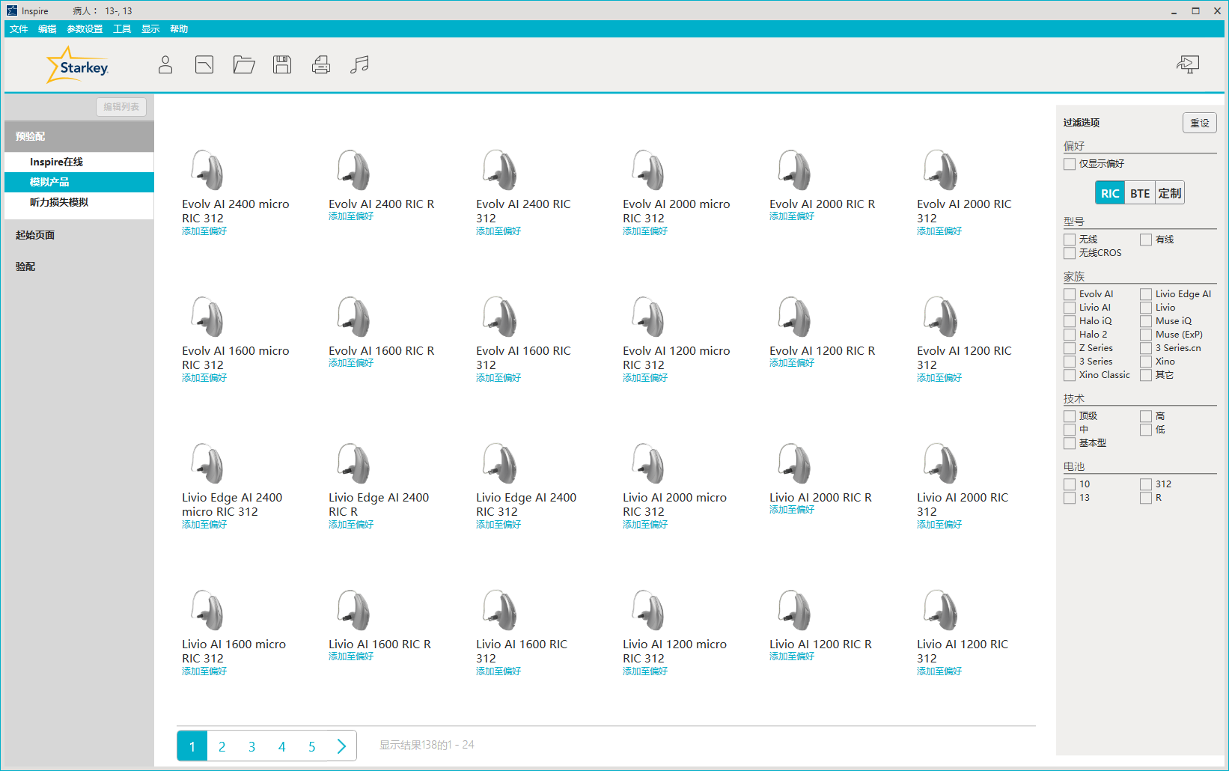Viewport: 1229px width, 771px height.
Task: Open the patient profile icon
Action: click(165, 65)
